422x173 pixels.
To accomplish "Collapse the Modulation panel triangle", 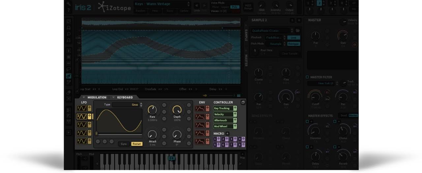I will click(84, 97).
